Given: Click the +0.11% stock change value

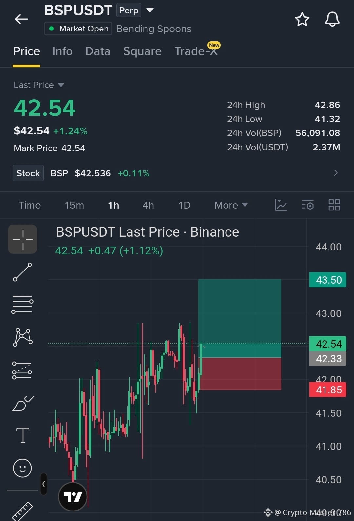Looking at the screenshot, I should [x=133, y=173].
